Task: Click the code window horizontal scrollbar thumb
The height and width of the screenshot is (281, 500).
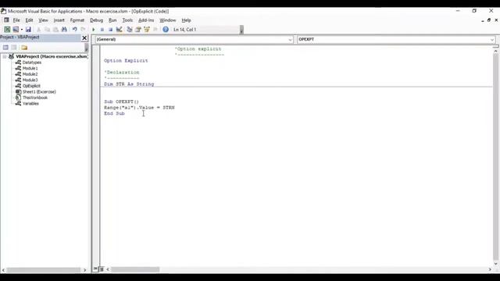Action: pos(135,269)
